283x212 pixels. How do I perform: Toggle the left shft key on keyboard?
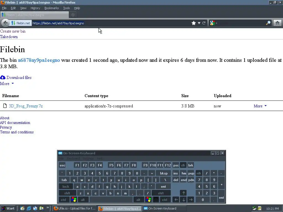[x=67, y=193]
